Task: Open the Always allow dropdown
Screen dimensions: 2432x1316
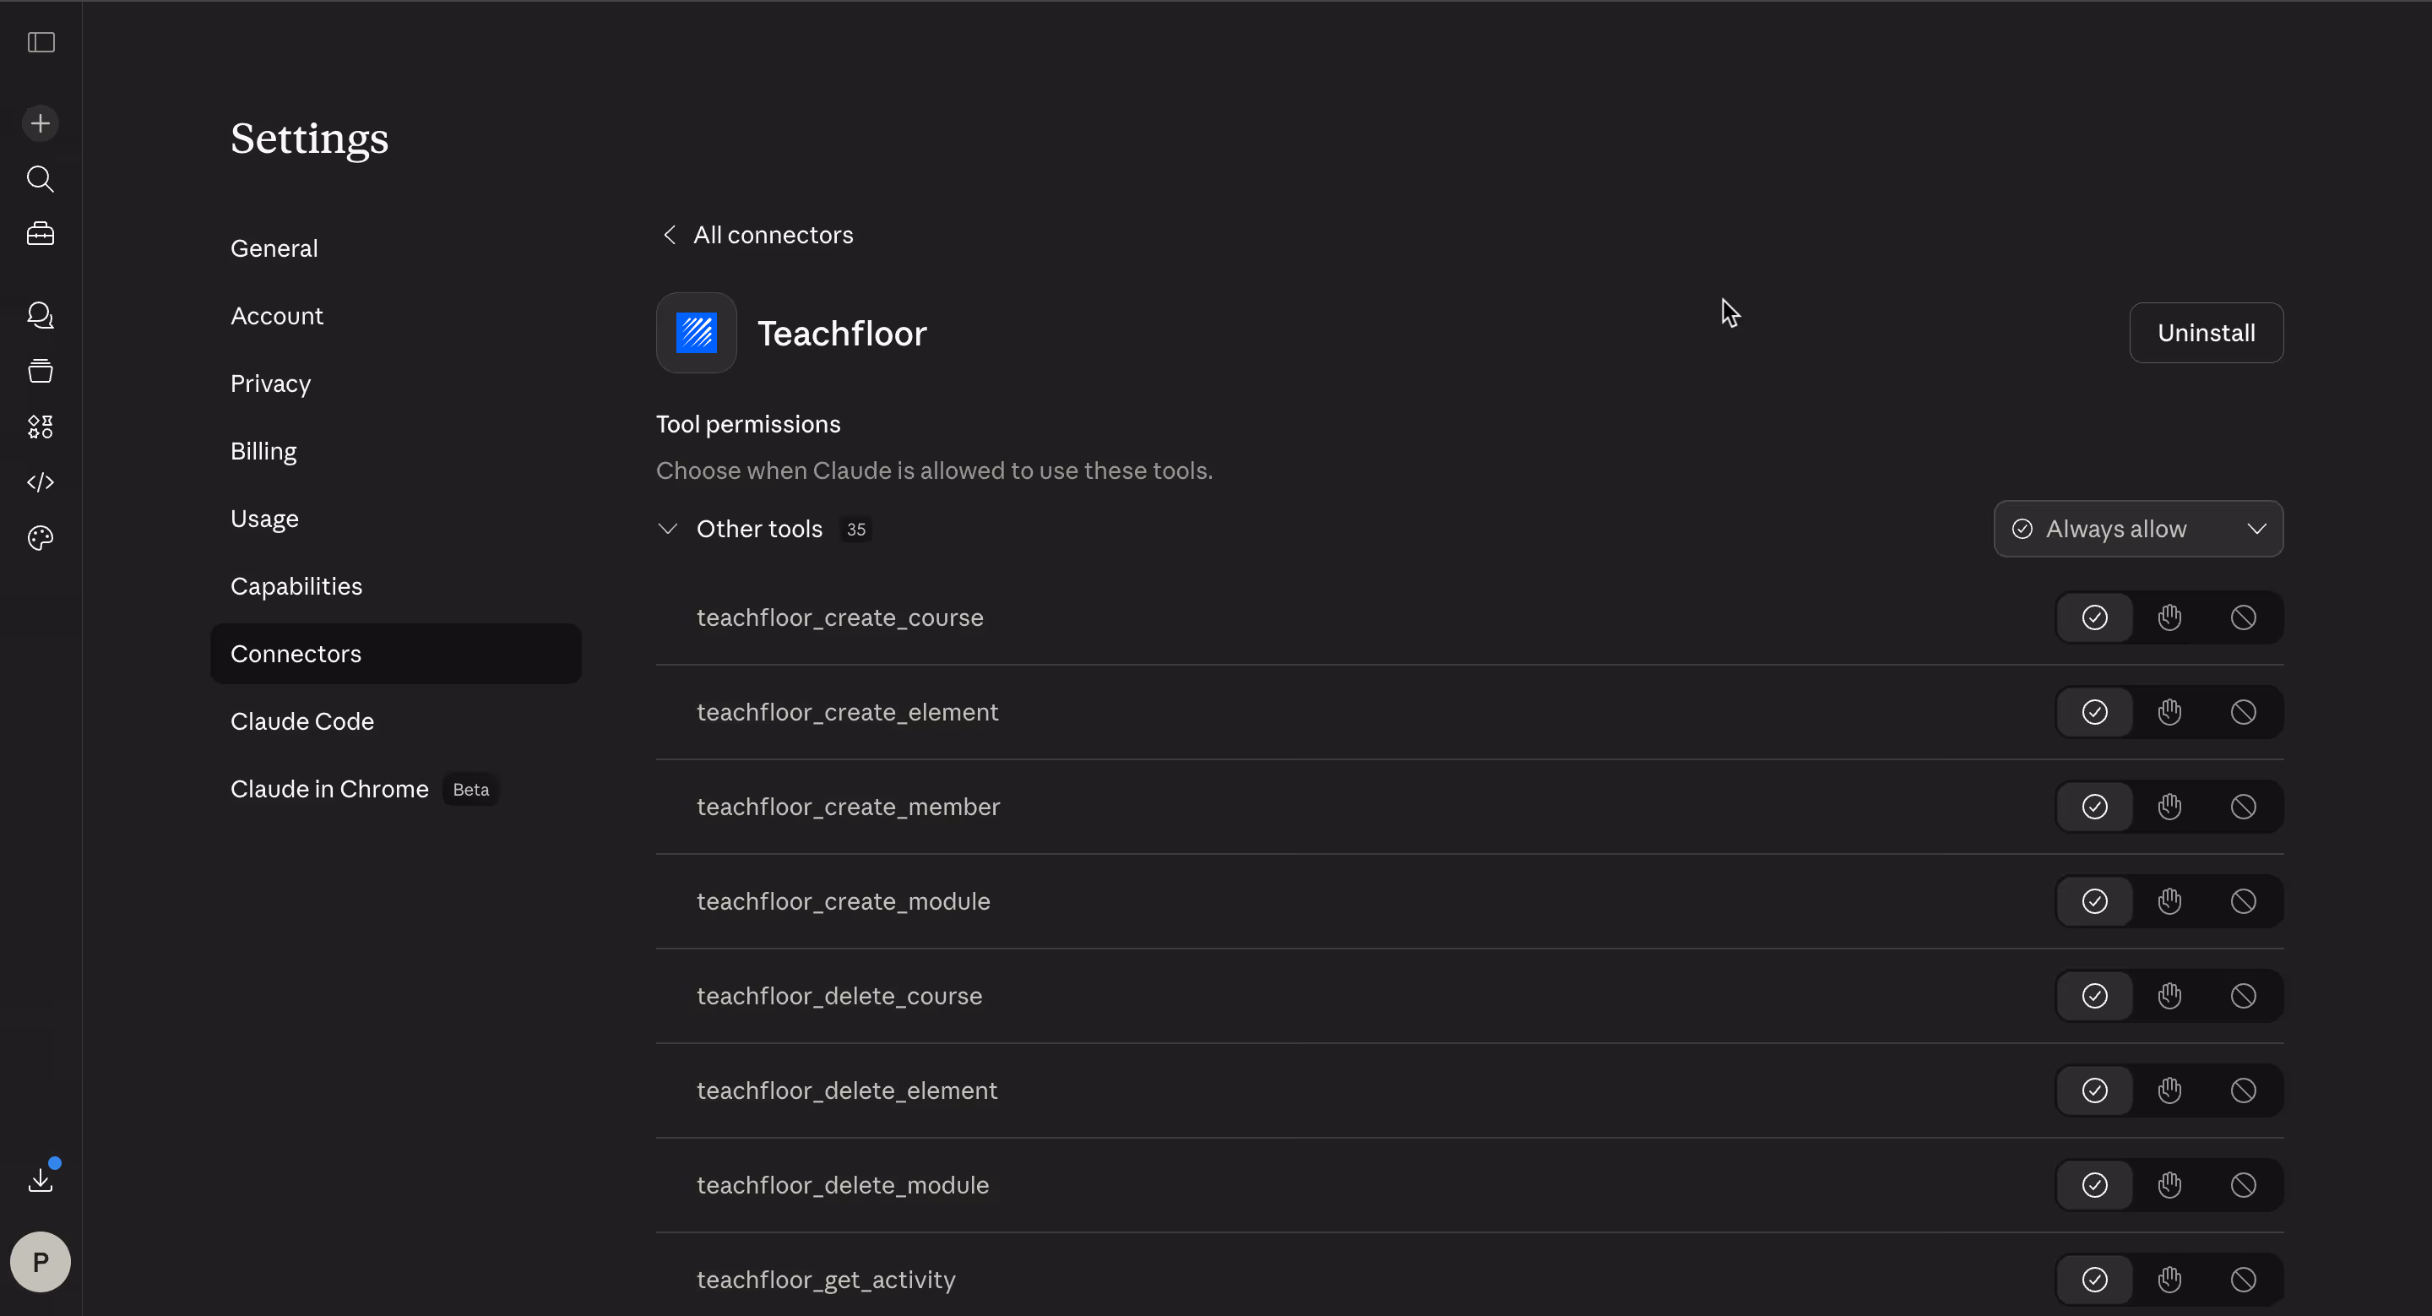Action: [x=2138, y=529]
